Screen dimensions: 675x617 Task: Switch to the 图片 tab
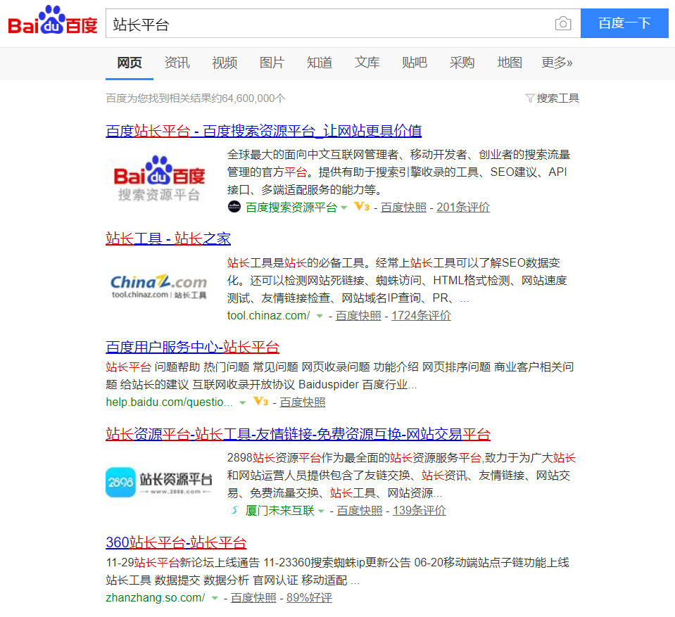pos(272,63)
